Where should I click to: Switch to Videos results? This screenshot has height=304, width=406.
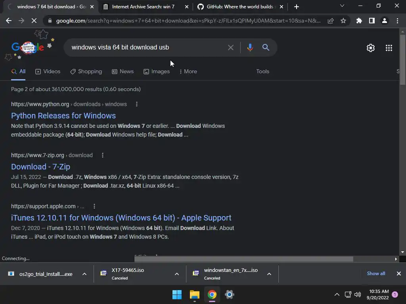pyautogui.click(x=48, y=72)
